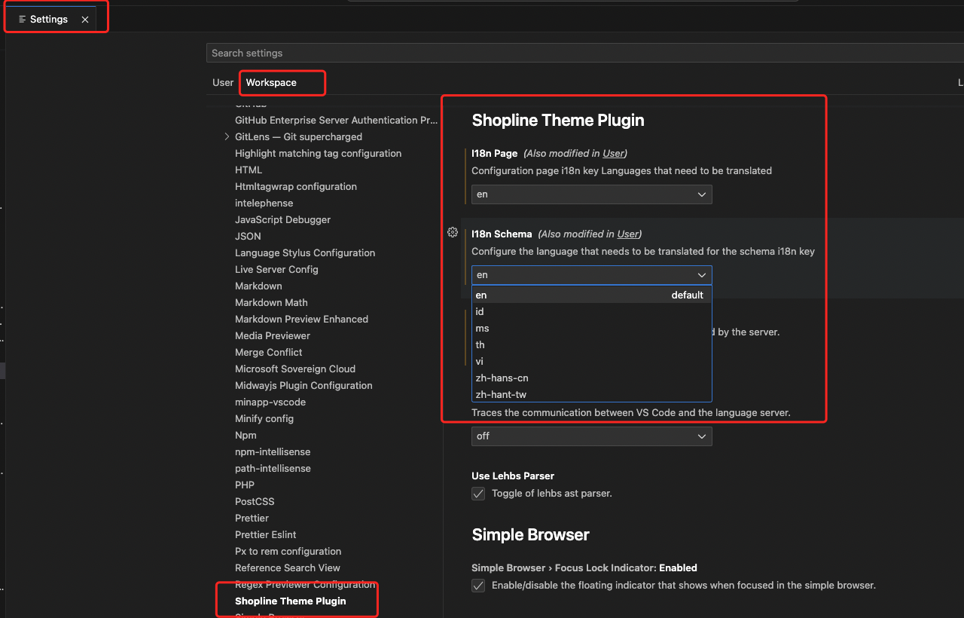
Task: Open Regex Previewer Configuration
Action: [x=305, y=584]
